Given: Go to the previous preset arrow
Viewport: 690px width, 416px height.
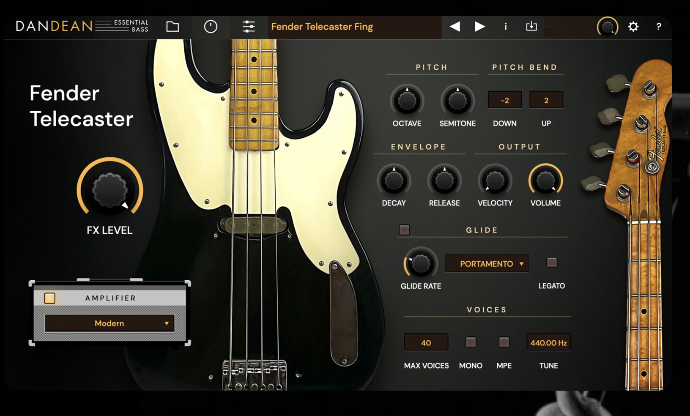Looking at the screenshot, I should (x=455, y=27).
